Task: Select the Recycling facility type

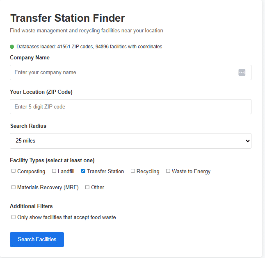Action: tap(133, 171)
